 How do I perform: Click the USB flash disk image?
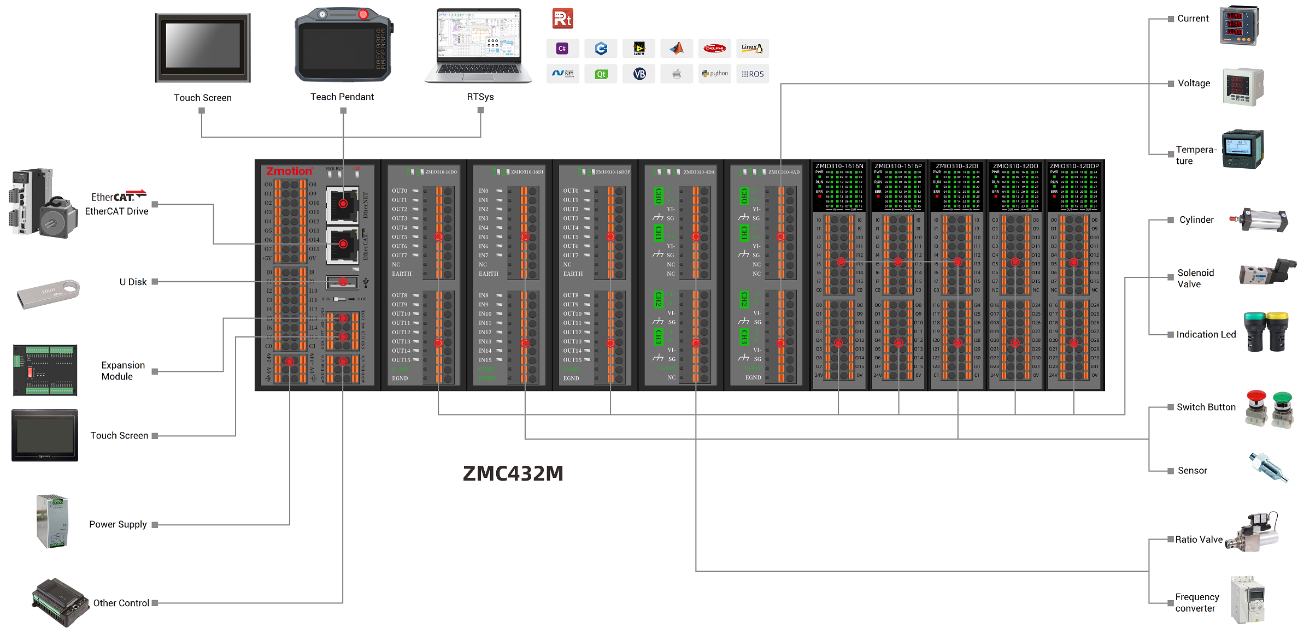click(48, 294)
